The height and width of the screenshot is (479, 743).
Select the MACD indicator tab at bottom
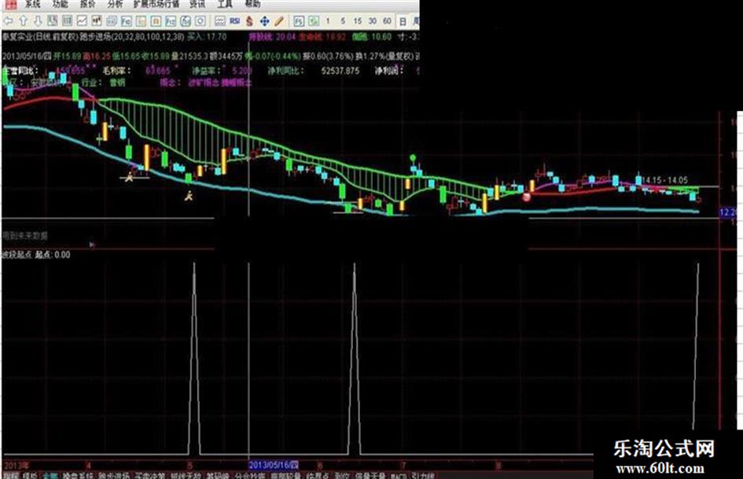click(399, 476)
